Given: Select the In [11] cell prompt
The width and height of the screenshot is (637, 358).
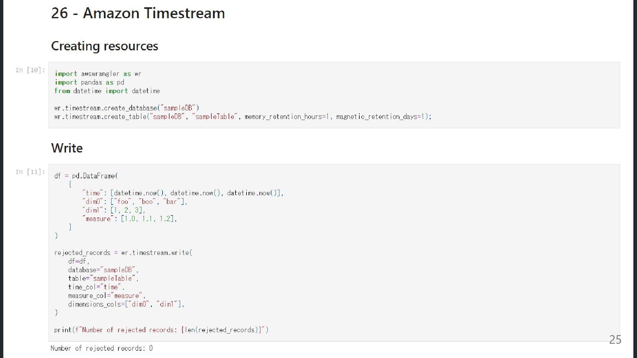Looking at the screenshot, I should point(30,172).
